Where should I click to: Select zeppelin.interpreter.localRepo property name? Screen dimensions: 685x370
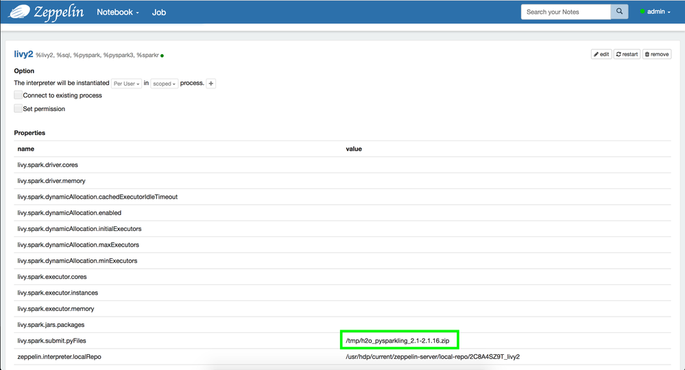coord(60,357)
